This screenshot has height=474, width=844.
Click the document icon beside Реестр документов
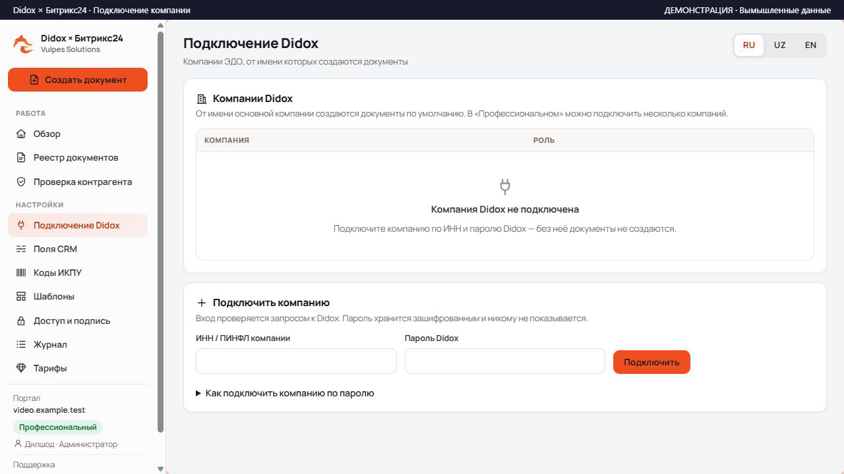coord(21,157)
